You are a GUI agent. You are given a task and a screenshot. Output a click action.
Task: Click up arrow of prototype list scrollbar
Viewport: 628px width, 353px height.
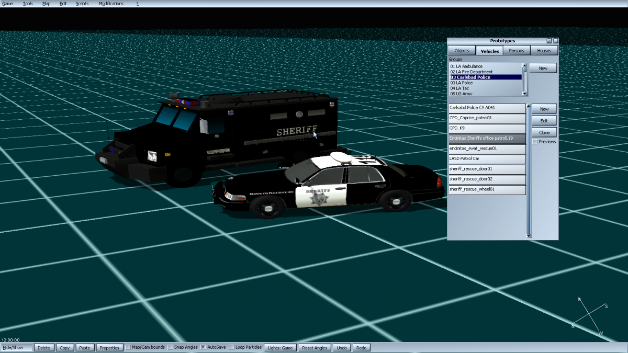click(529, 105)
